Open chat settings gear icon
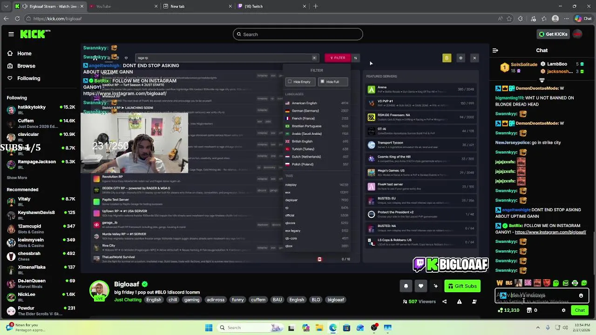Screen dimensions: 596x335 click(x=563, y=310)
